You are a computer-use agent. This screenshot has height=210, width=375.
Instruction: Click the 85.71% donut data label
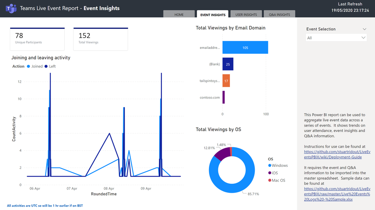[253, 194]
